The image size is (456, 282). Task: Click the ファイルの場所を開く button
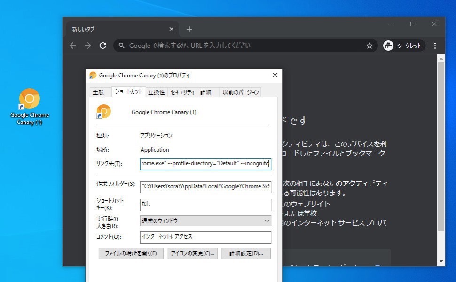tap(131, 253)
